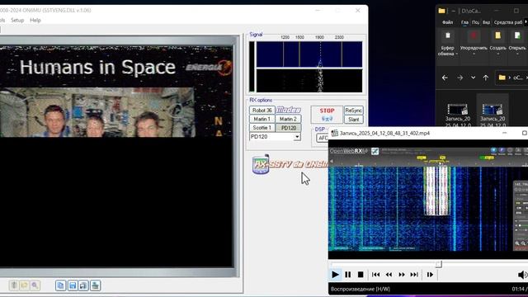This screenshot has height=297, width=528.
Task: Open recent locations dropdown in Explorer
Action: 473,78
